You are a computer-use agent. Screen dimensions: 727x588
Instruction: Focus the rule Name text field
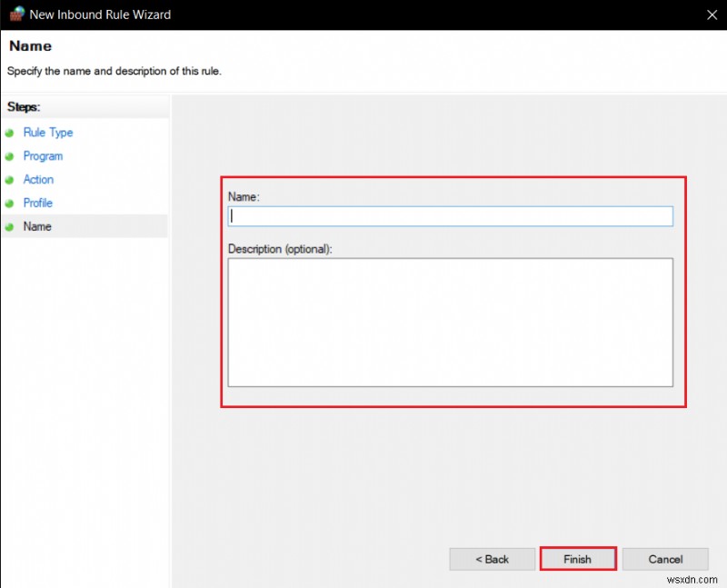coord(450,216)
